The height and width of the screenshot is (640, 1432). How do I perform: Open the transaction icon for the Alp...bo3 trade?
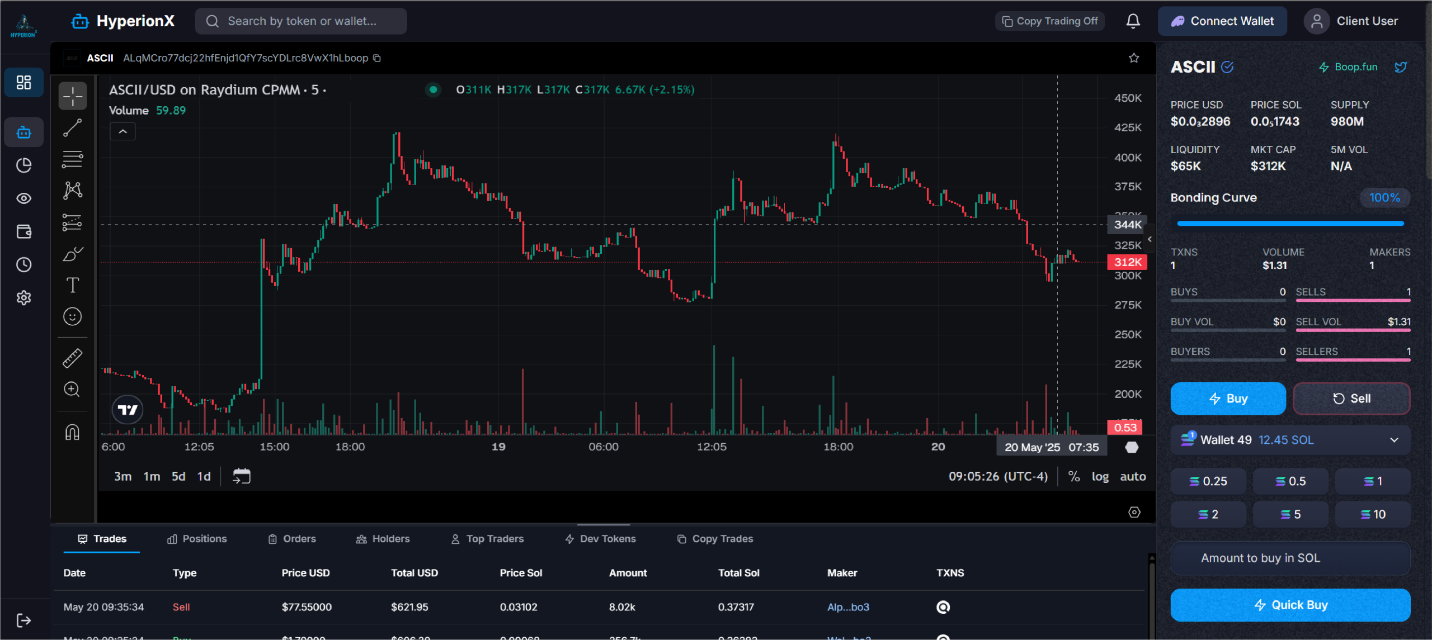click(943, 607)
